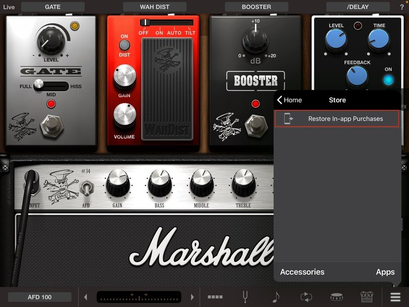
Task: Click the Booster pedal red LED
Action: [x=256, y=104]
